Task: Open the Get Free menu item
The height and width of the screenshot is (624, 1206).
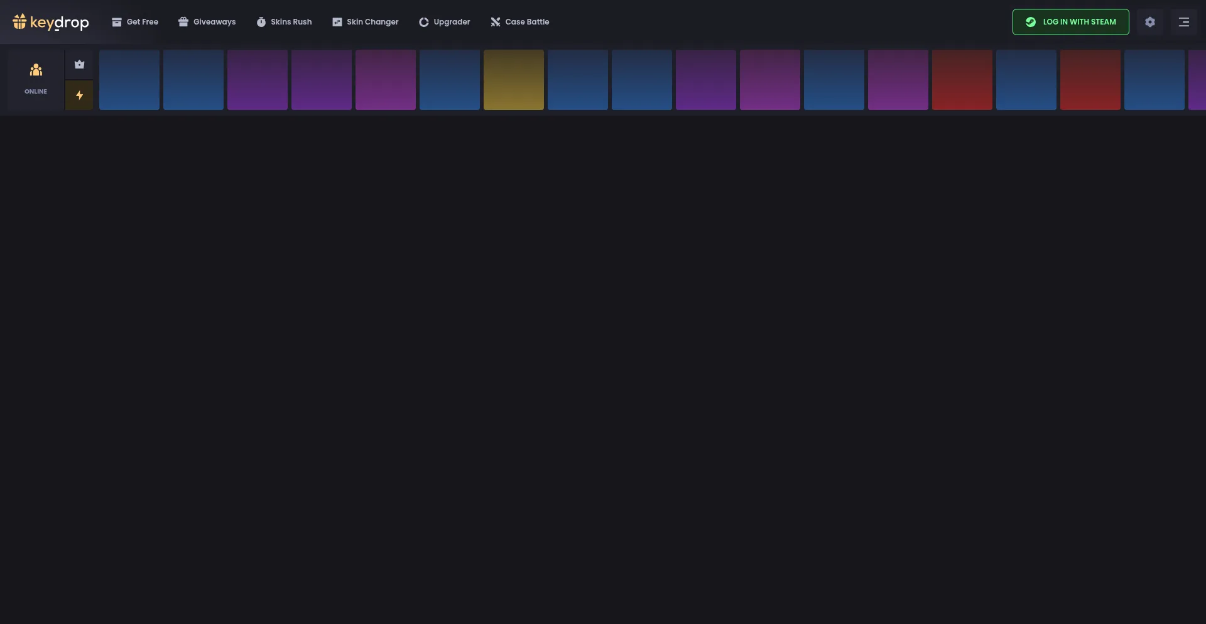Action: tap(135, 22)
